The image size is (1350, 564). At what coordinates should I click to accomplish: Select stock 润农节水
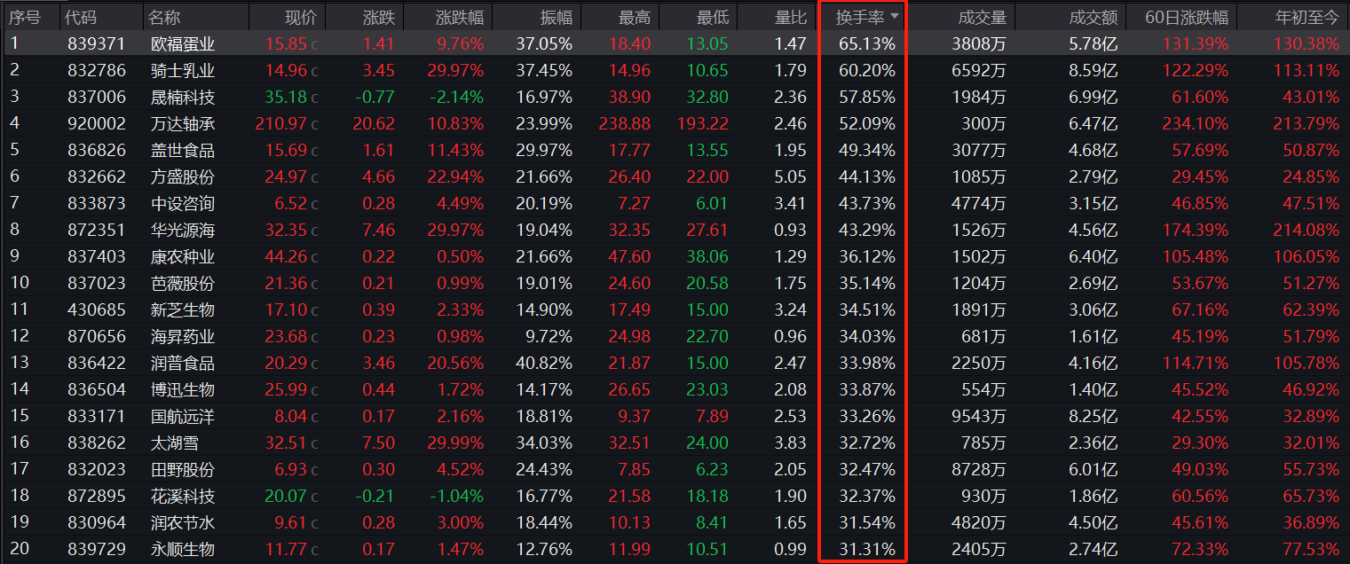(183, 522)
